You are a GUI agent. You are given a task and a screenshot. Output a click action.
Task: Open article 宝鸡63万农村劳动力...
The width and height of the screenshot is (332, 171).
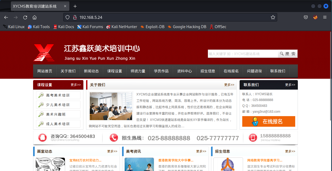click(86, 160)
